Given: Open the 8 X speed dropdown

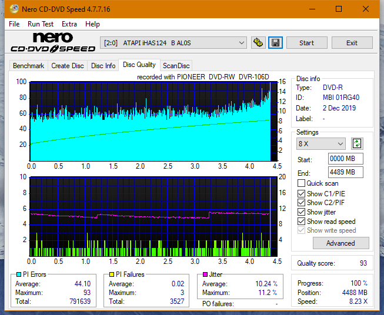Looking at the screenshot, I should coord(321,143).
